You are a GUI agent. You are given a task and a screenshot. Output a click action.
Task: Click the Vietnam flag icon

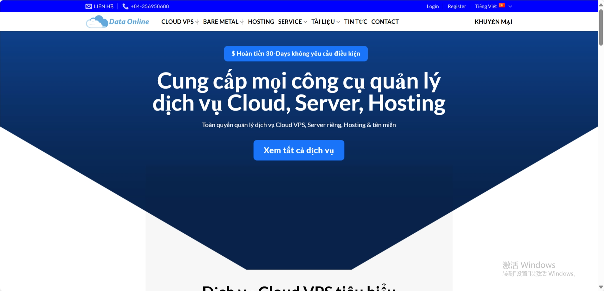coord(502,5)
